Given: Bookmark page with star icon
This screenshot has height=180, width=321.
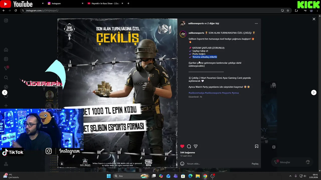Looking at the screenshot, I should pos(288,10).
